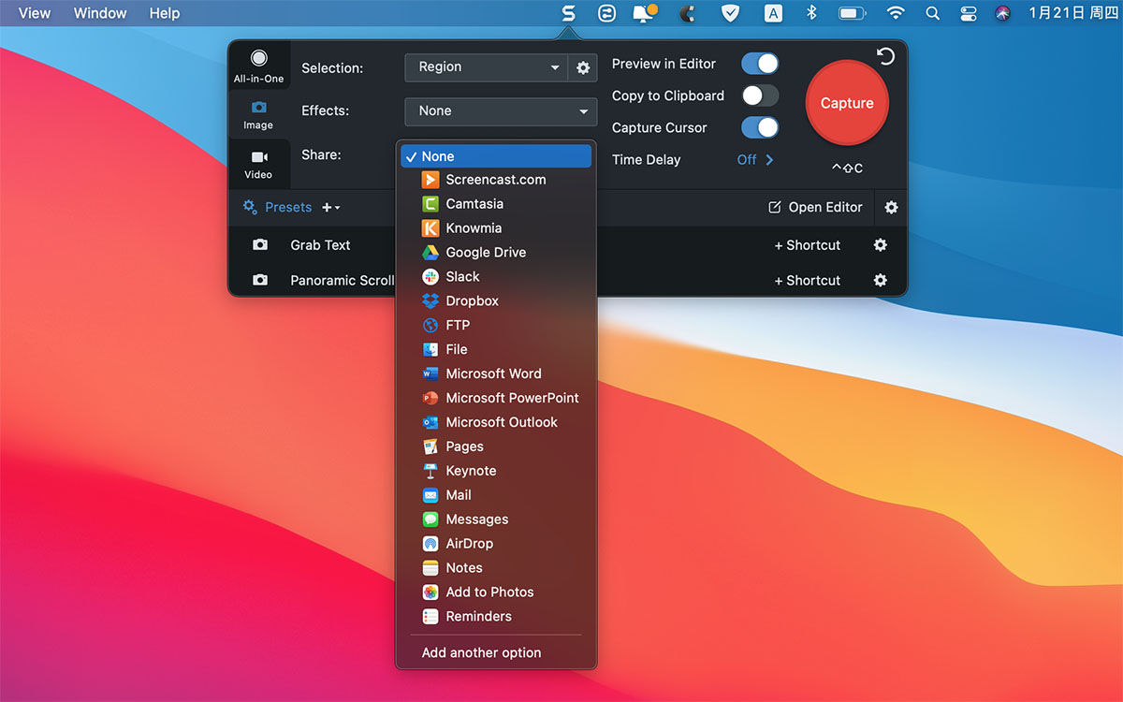Toggle Preview in Editor switch

click(760, 64)
